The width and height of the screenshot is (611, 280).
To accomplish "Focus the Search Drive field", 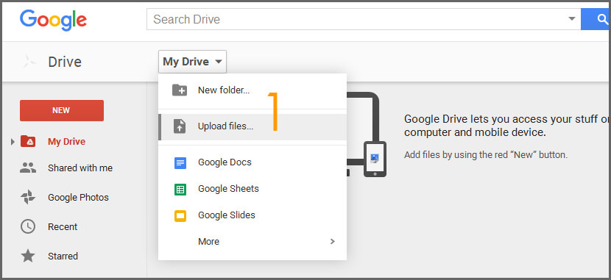I will (364, 19).
